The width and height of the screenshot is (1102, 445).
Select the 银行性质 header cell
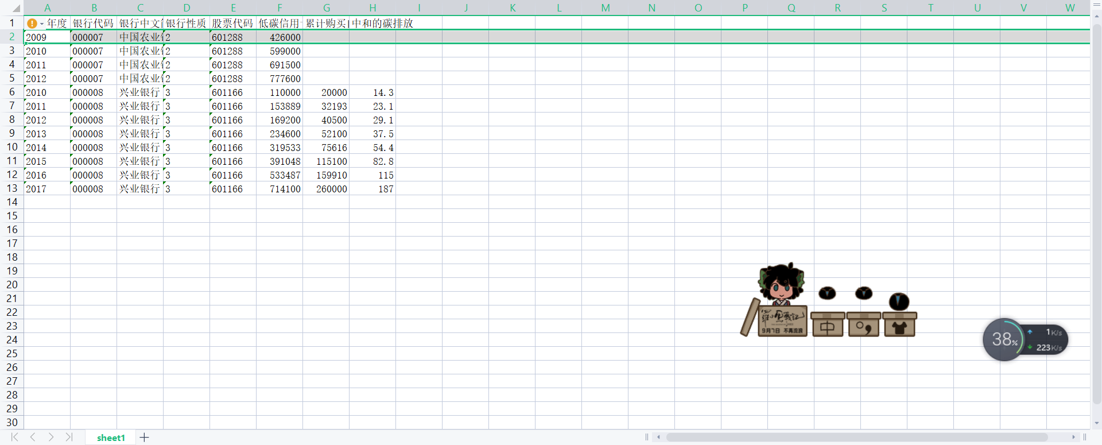pyautogui.click(x=187, y=23)
